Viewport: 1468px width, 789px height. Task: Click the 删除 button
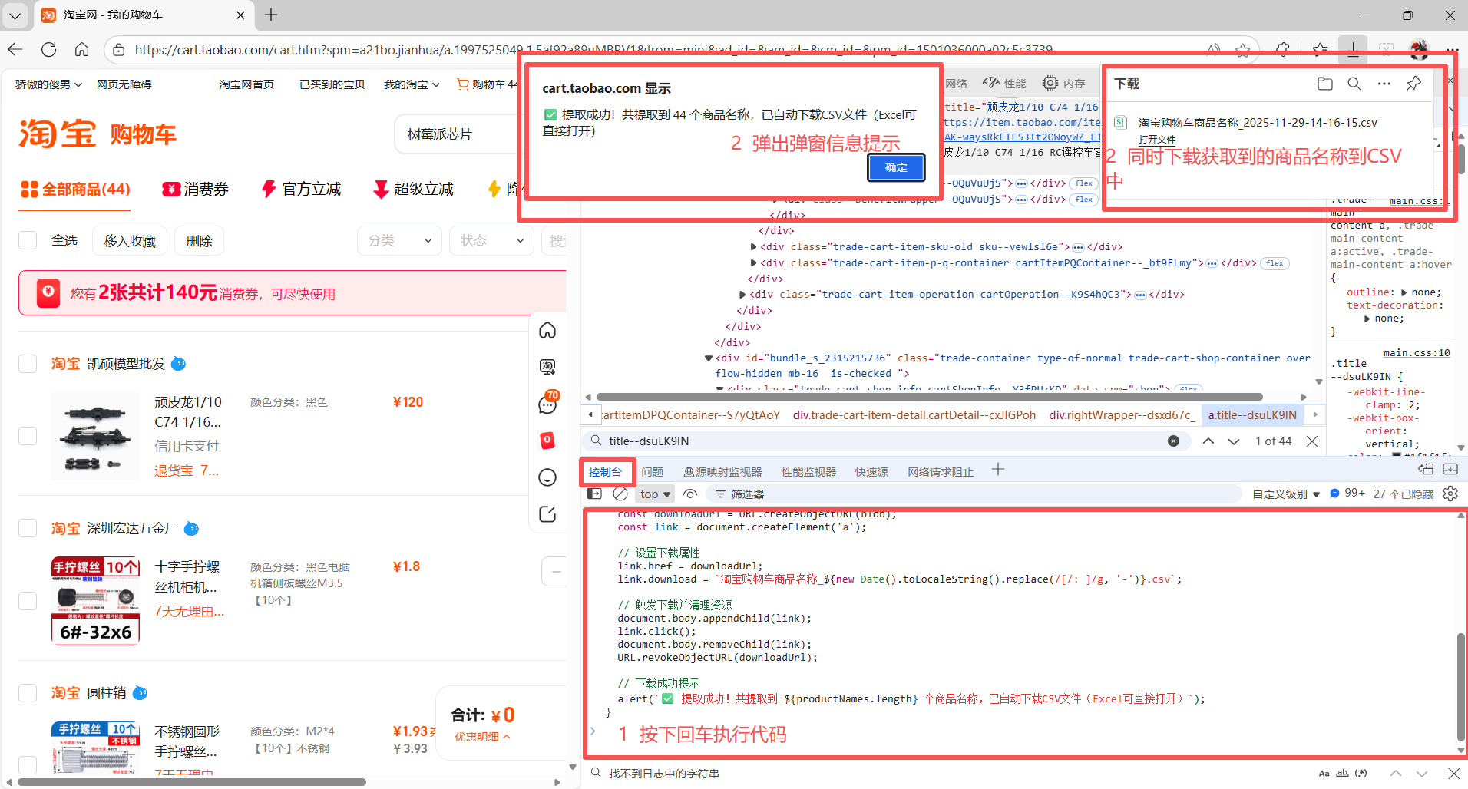point(199,241)
